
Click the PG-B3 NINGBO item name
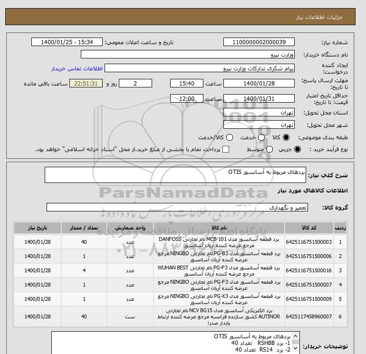tap(219, 257)
